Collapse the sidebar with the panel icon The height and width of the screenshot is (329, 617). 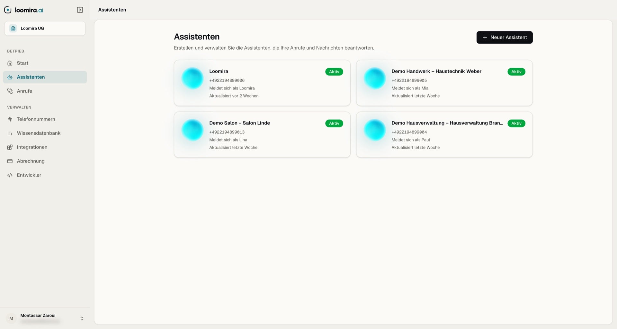pyautogui.click(x=80, y=10)
